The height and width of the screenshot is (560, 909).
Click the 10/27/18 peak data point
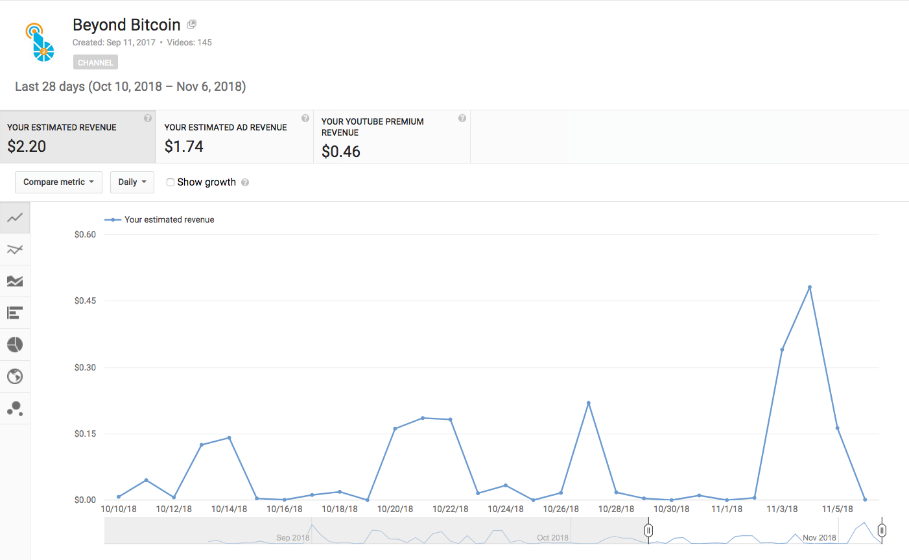point(589,403)
